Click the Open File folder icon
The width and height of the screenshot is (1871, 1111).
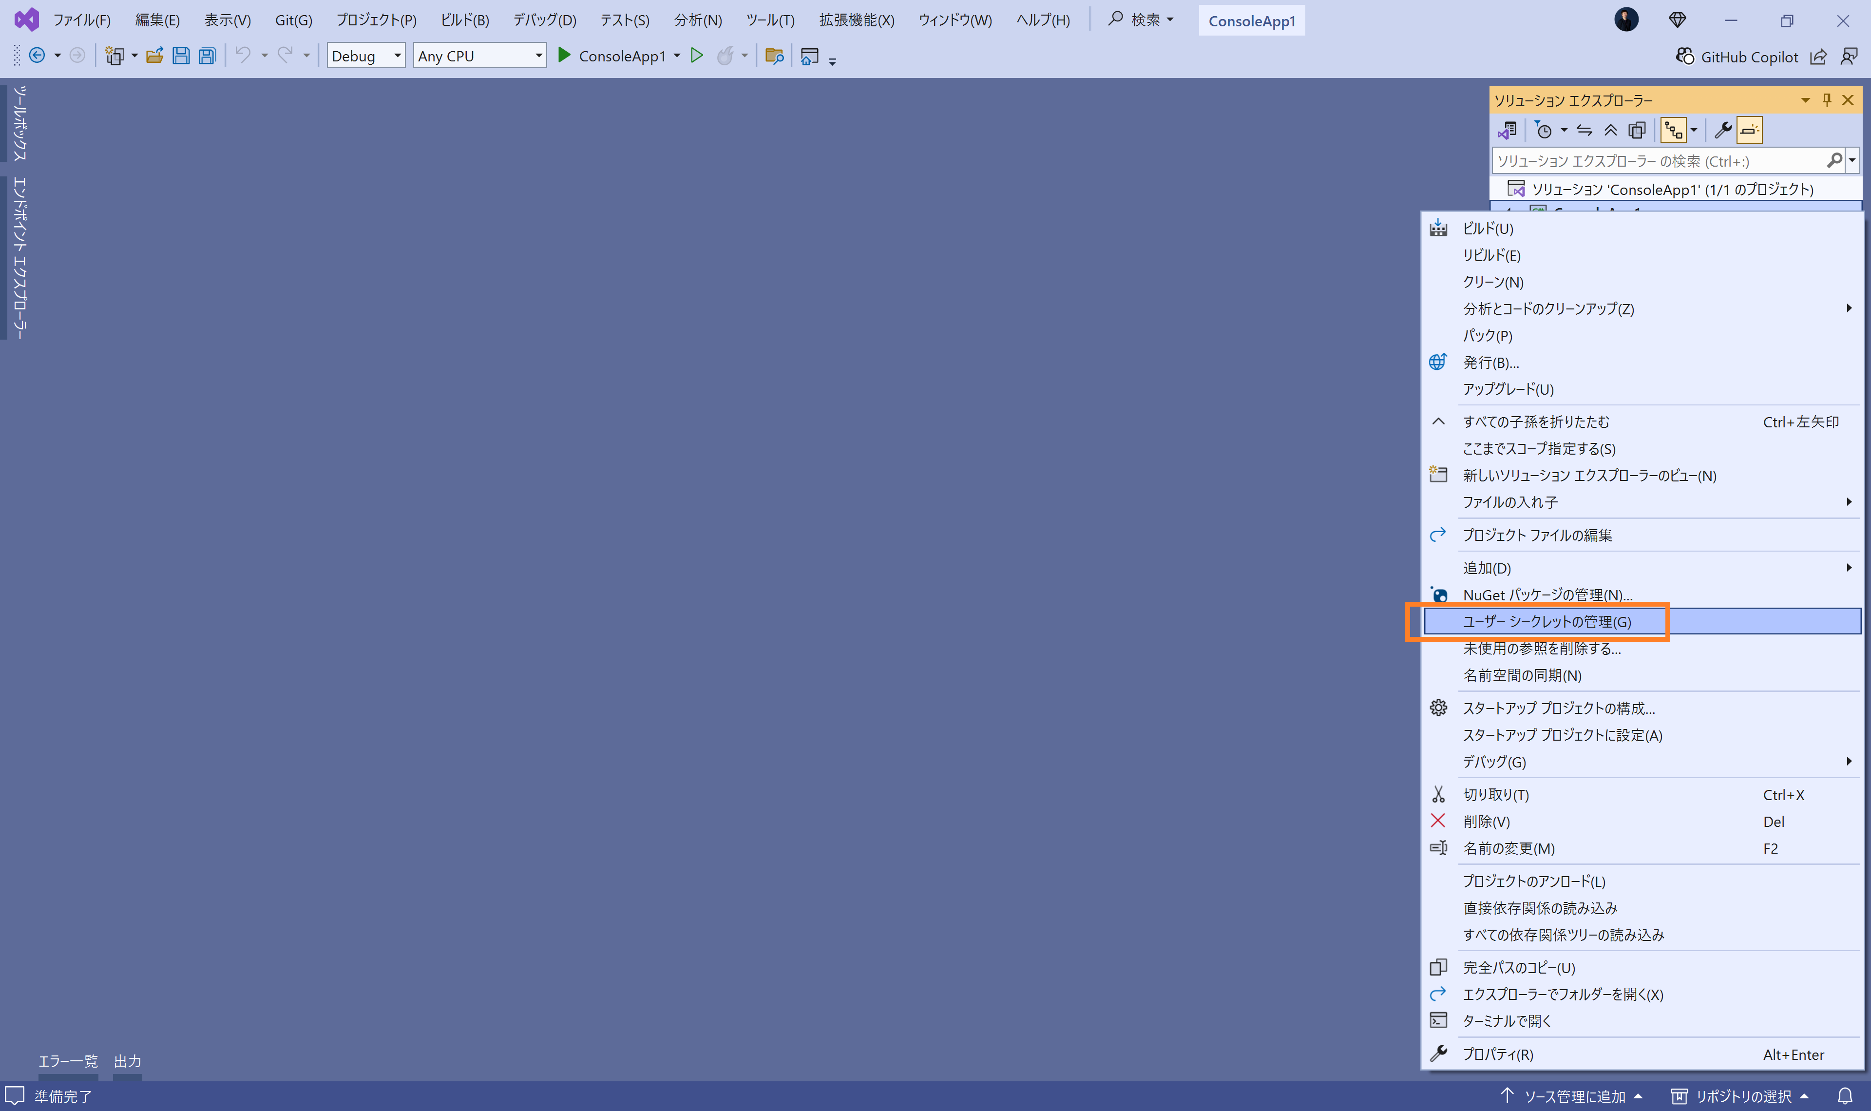[x=154, y=56]
